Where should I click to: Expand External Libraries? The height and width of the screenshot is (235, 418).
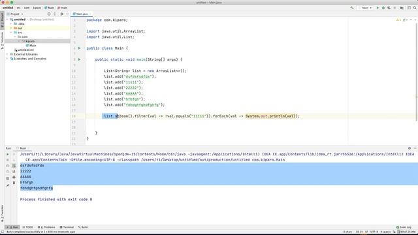7,54
